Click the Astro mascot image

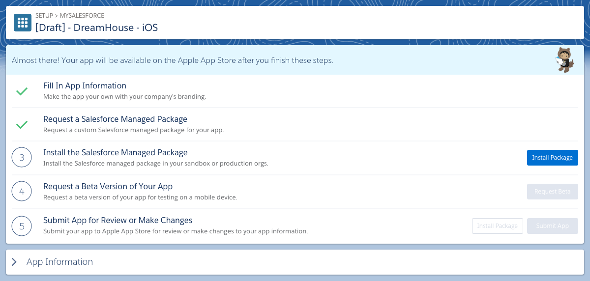(x=565, y=60)
